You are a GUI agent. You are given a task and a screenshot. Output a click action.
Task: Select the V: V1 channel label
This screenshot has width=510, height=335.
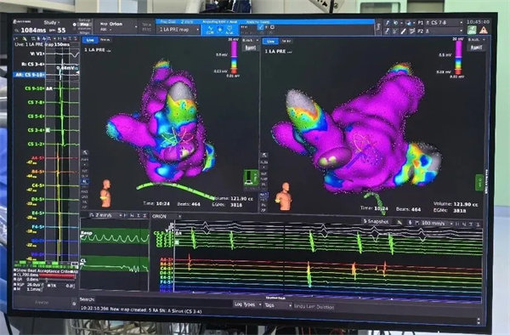tap(37, 54)
